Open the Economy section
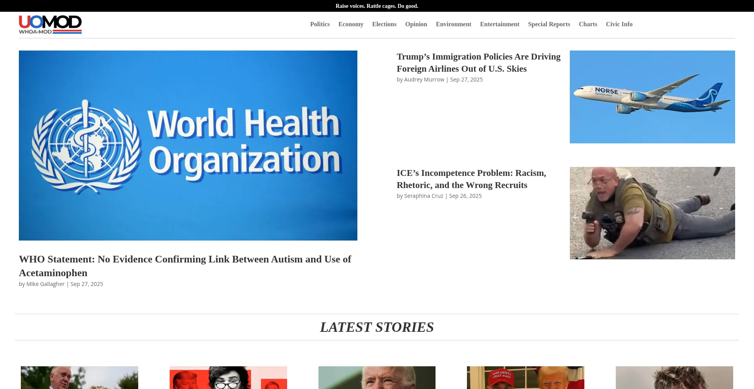The image size is (754, 389). tap(351, 24)
